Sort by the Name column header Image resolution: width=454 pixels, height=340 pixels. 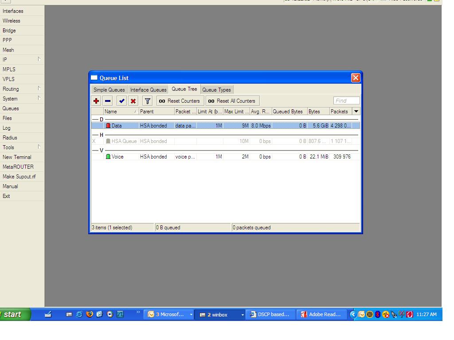coord(121,111)
